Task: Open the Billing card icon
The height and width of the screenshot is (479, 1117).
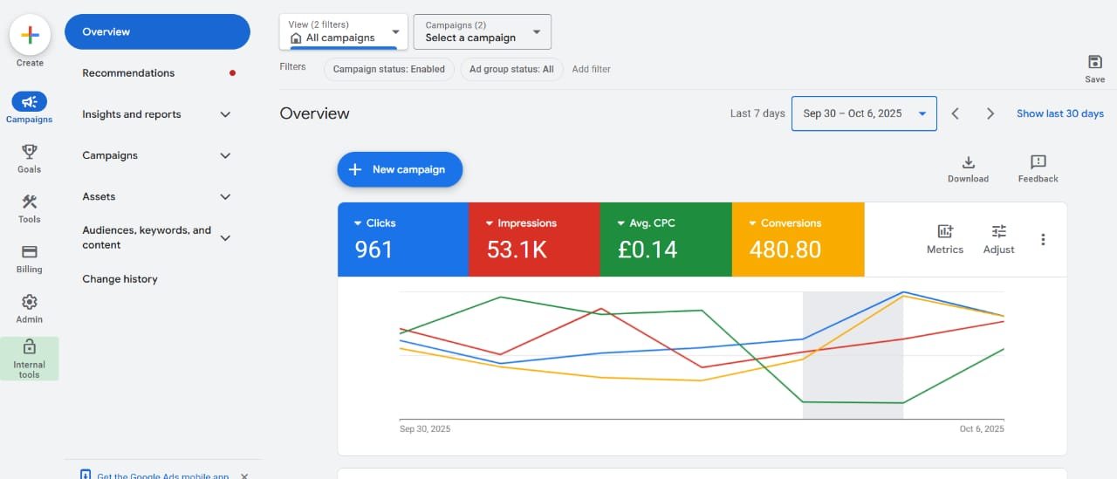Action: [30, 252]
